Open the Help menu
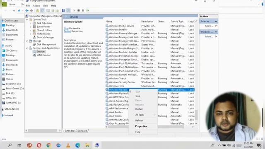The width and height of the screenshot is (265, 149). (x=53, y=5)
